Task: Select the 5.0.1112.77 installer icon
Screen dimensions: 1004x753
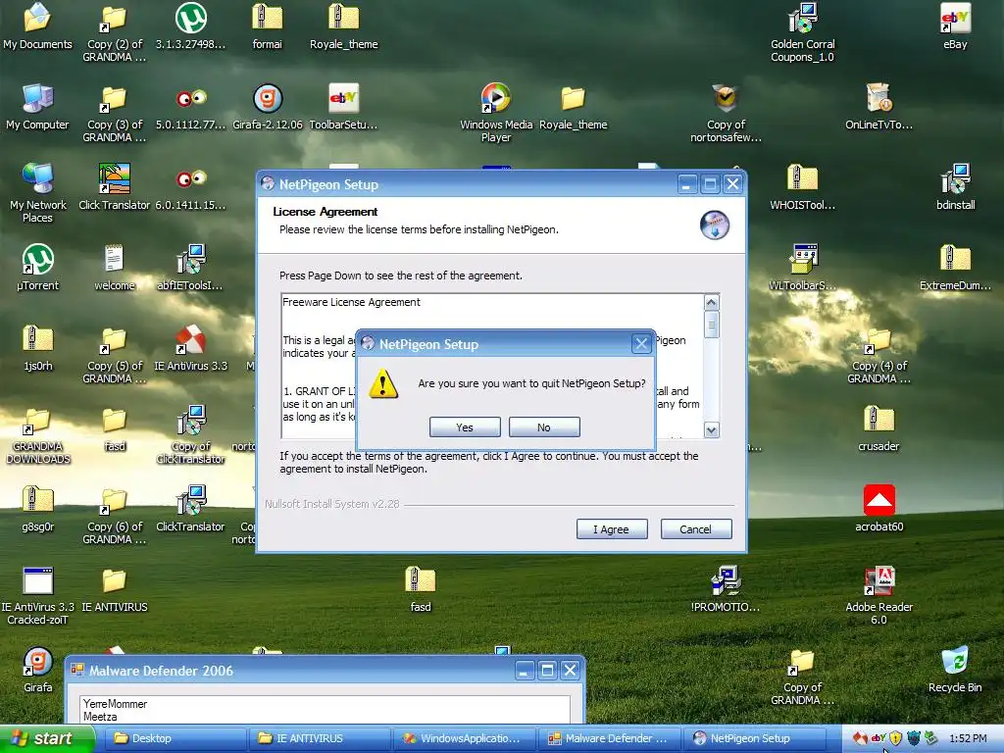Action: [191, 107]
